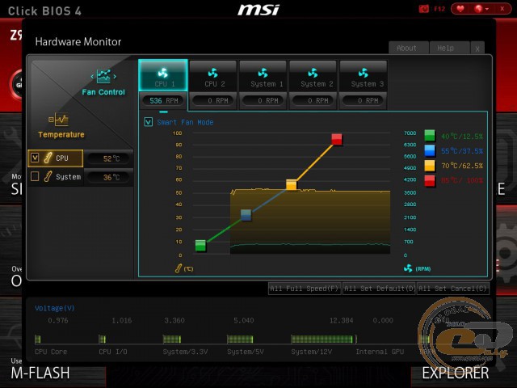517x388 pixels.
Task: Click the left arrow beside Fan Control icon
Action: point(92,77)
